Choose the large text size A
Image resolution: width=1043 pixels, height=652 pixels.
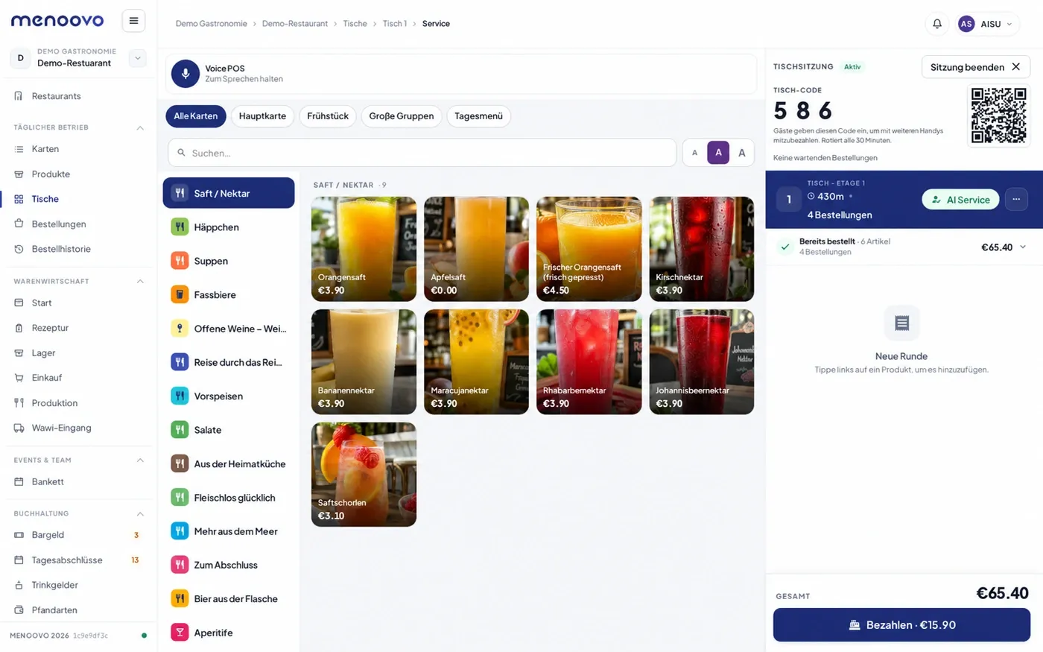(x=742, y=153)
